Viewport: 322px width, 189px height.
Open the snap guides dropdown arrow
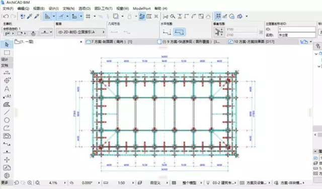click(x=67, y=16)
